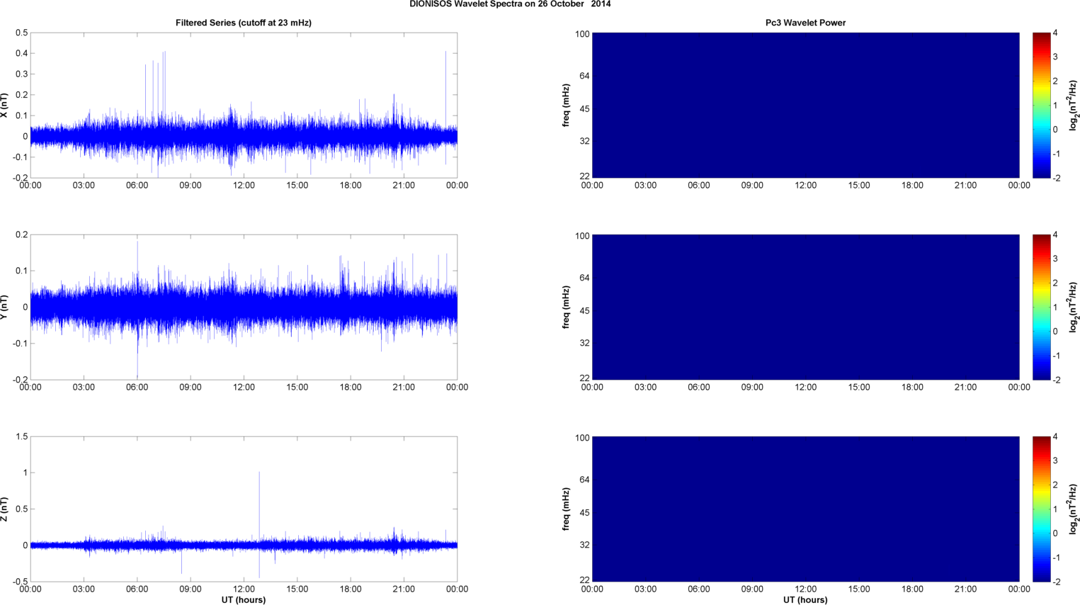1080x605 pixels.
Task: Click the 09:00 tick under the Z plot
Action: pyautogui.click(x=191, y=589)
